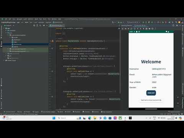Open Version Control tool window
The image size is (184, 138).
tap(10, 112)
